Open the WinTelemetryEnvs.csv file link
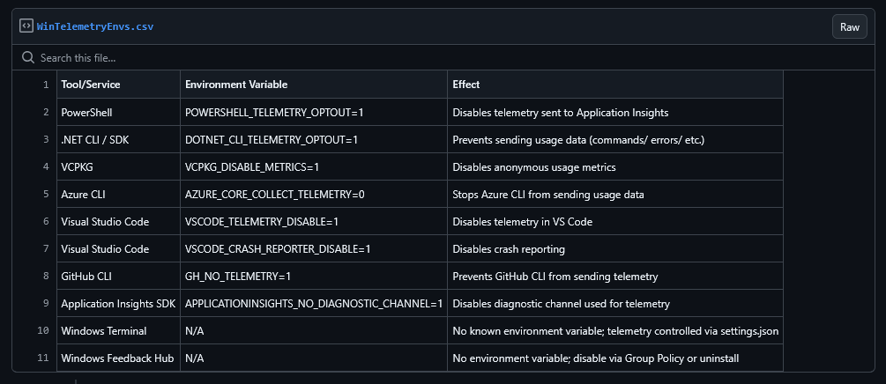This screenshot has width=886, height=384. pyautogui.click(x=95, y=26)
